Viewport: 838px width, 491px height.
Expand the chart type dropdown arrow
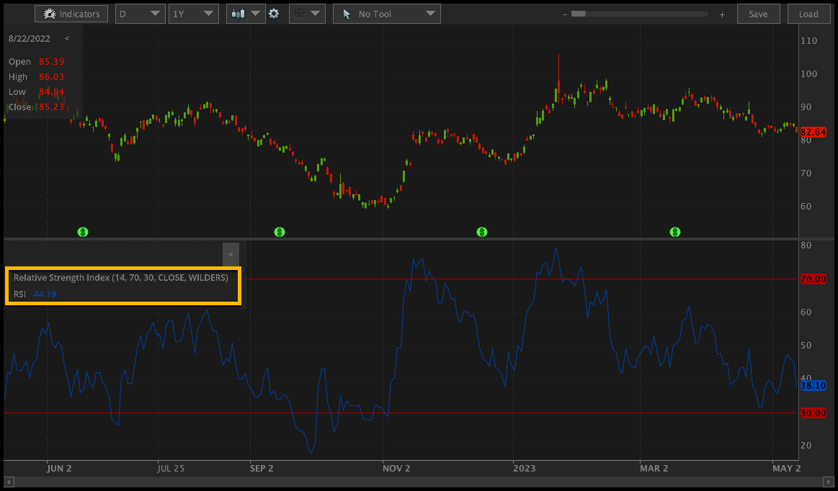click(x=256, y=13)
